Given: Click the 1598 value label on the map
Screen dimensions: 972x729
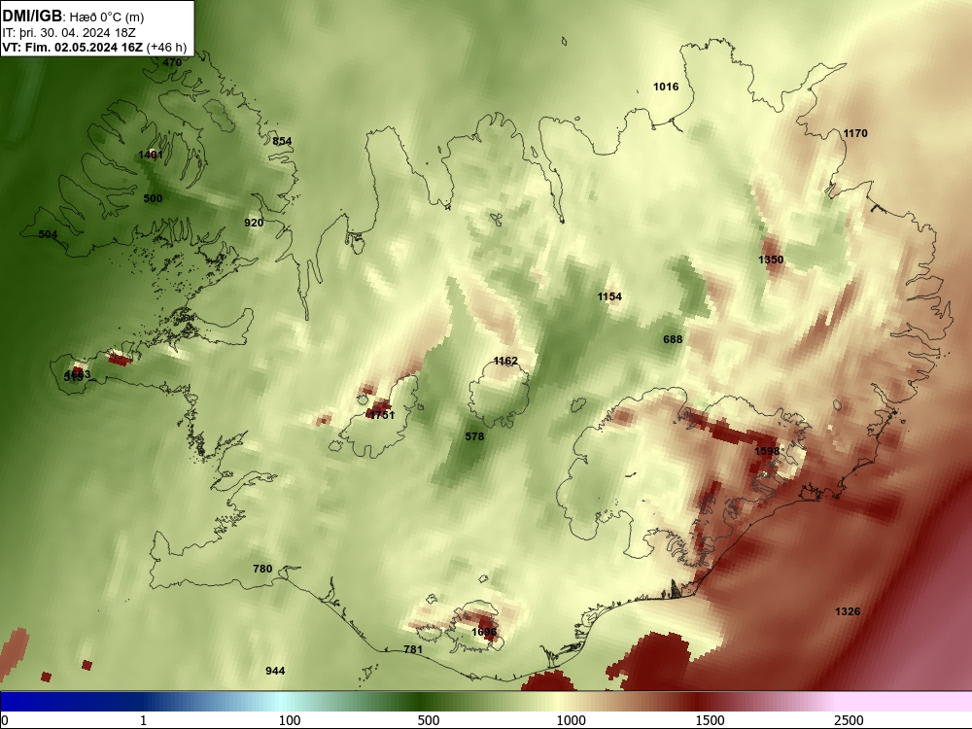Looking at the screenshot, I should click(767, 451).
